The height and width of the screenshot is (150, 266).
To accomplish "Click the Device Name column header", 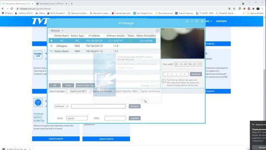I will pyautogui.click(x=62, y=36).
